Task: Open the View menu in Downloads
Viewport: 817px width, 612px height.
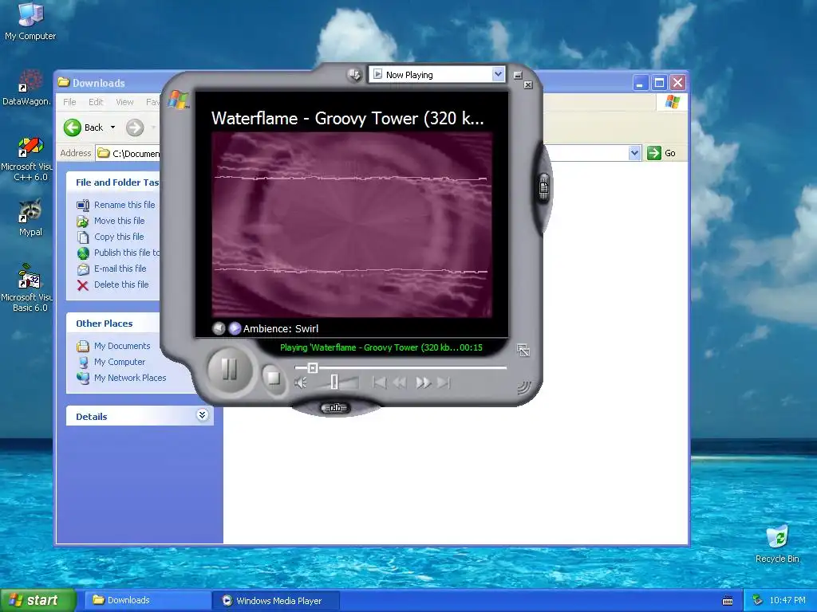Action: pyautogui.click(x=124, y=102)
